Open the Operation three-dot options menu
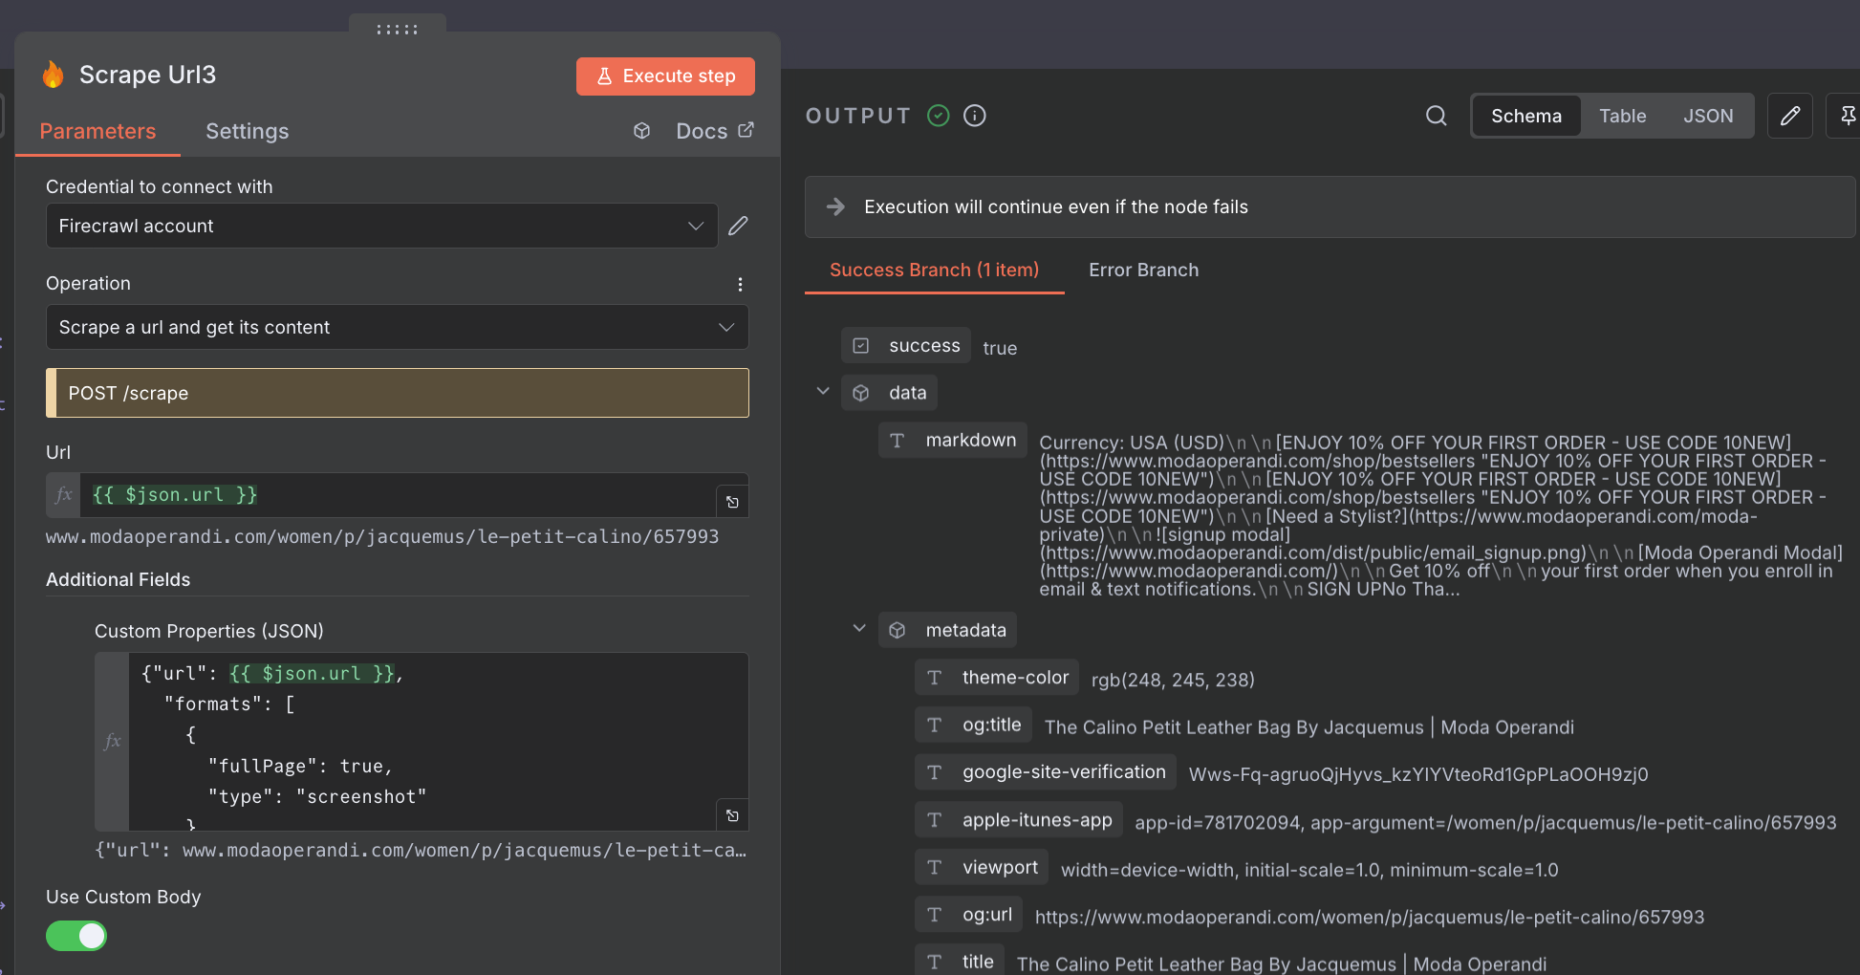The width and height of the screenshot is (1860, 975). (x=740, y=284)
